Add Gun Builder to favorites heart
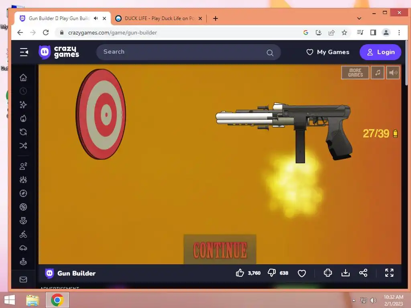411x308 pixels. [302, 273]
